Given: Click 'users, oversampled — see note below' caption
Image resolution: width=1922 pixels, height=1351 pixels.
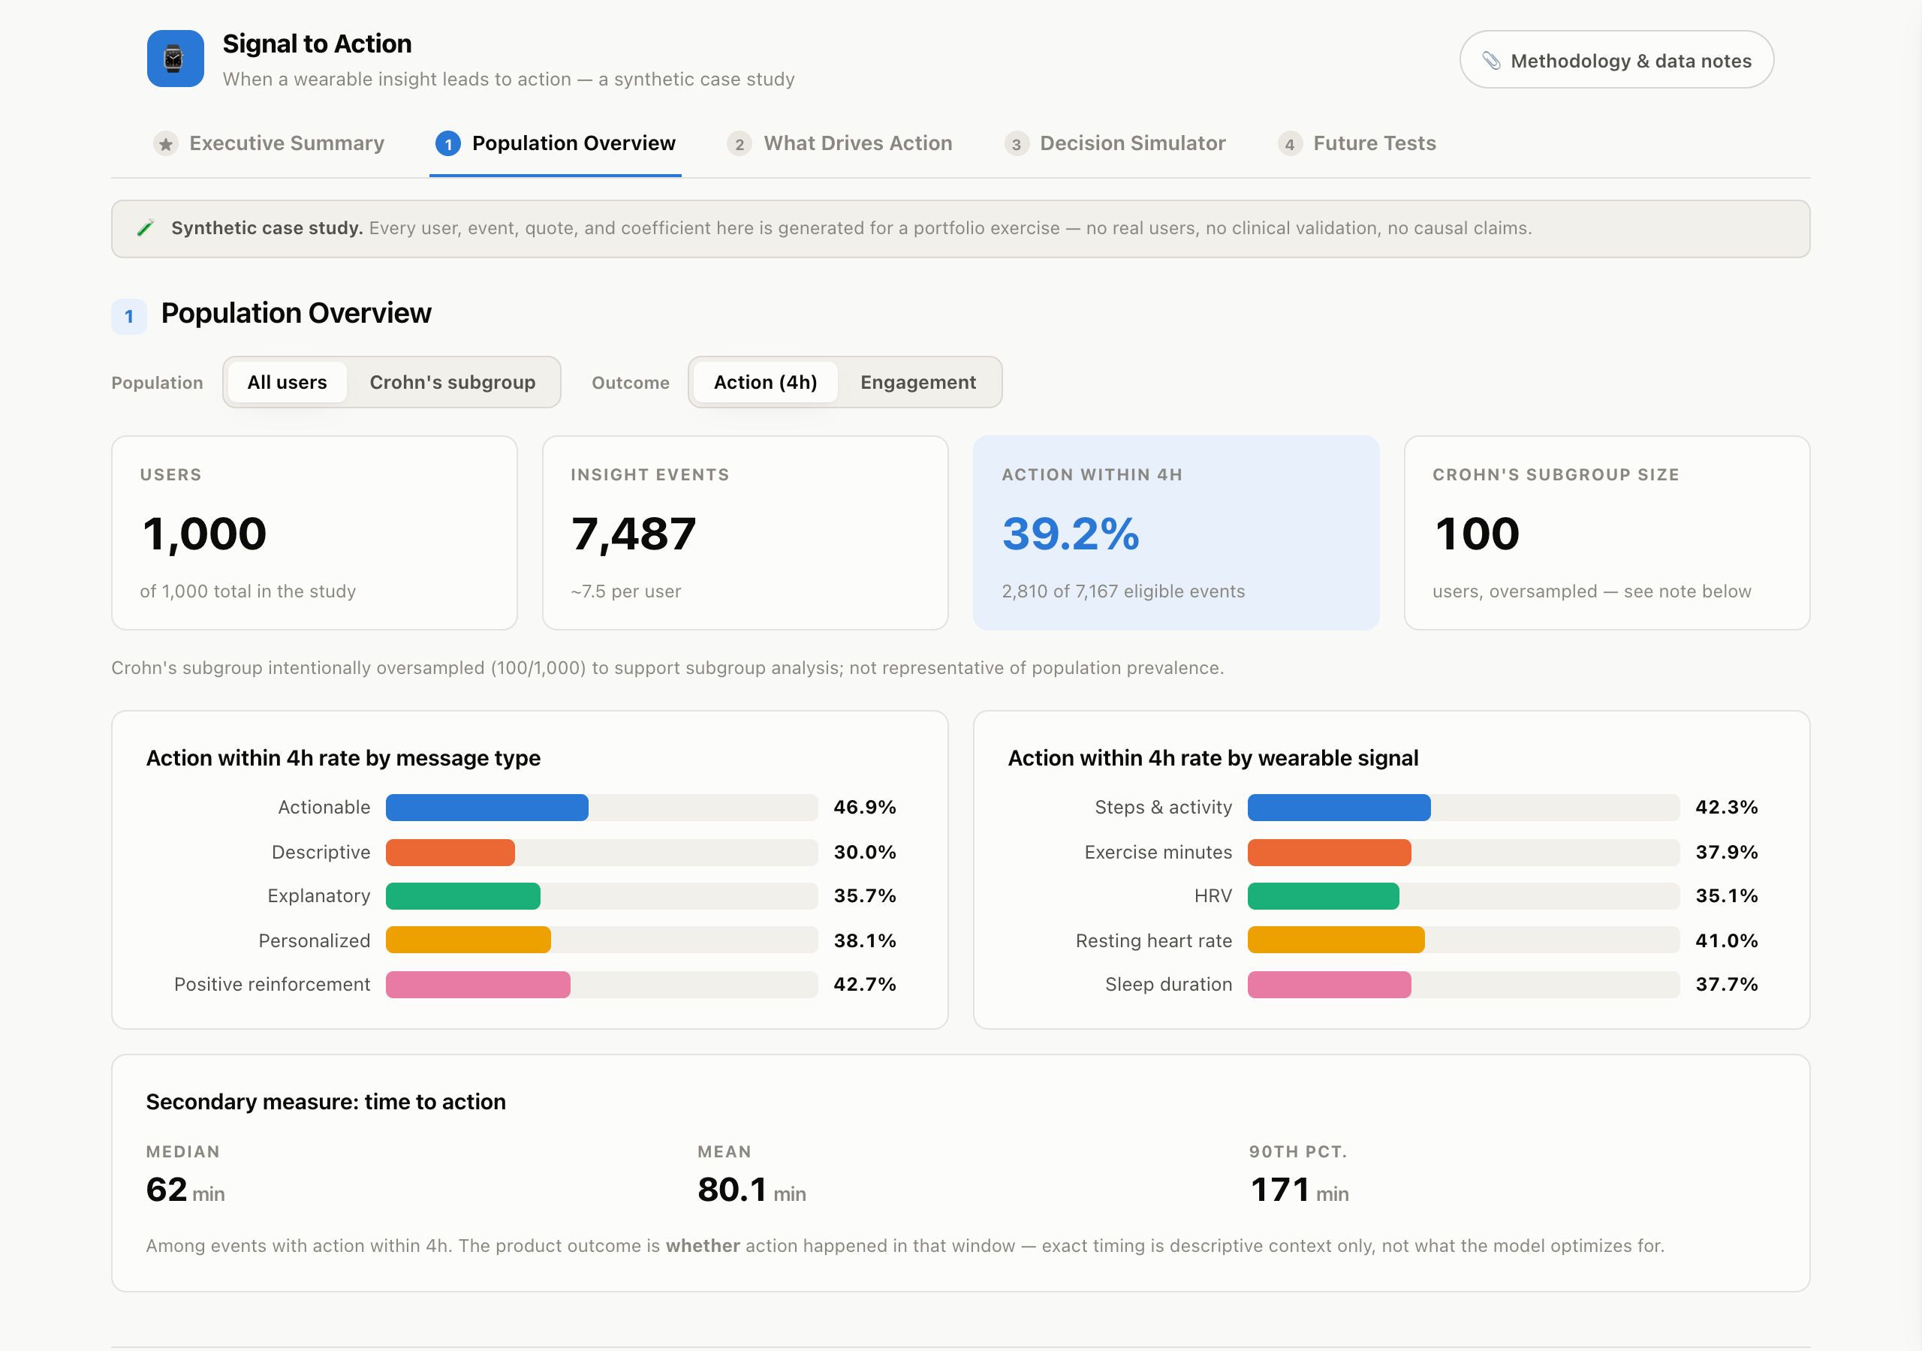Looking at the screenshot, I should 1592,591.
